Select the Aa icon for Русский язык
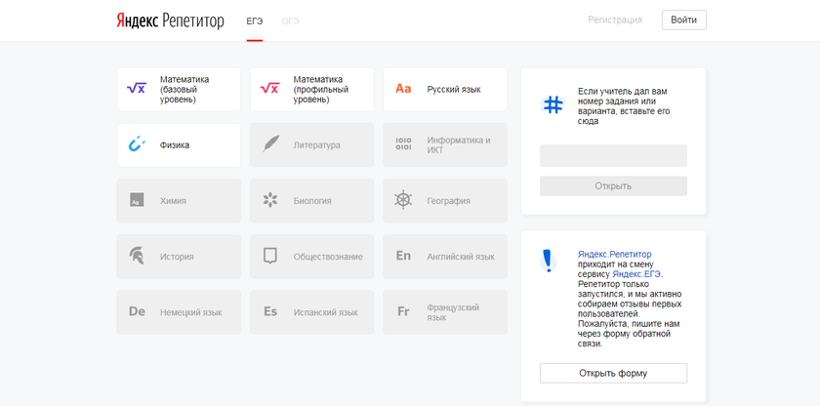Screen dimensions: 820x406 click(403, 89)
